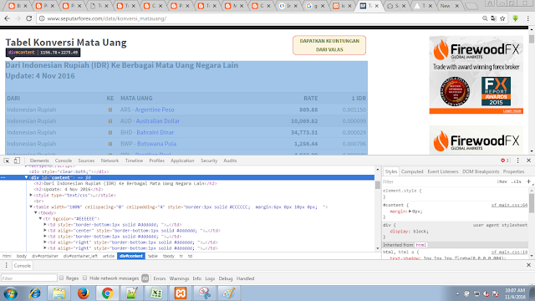The height and width of the screenshot is (301, 535).
Task: Reload the page with refresh icon
Action: tap(29, 18)
